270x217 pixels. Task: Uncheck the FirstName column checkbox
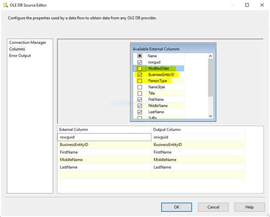tap(140, 100)
